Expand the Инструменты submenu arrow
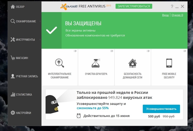 [x=40, y=39]
